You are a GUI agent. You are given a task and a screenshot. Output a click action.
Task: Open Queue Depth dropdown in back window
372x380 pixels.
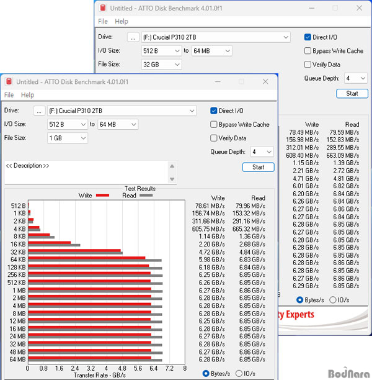356,78
